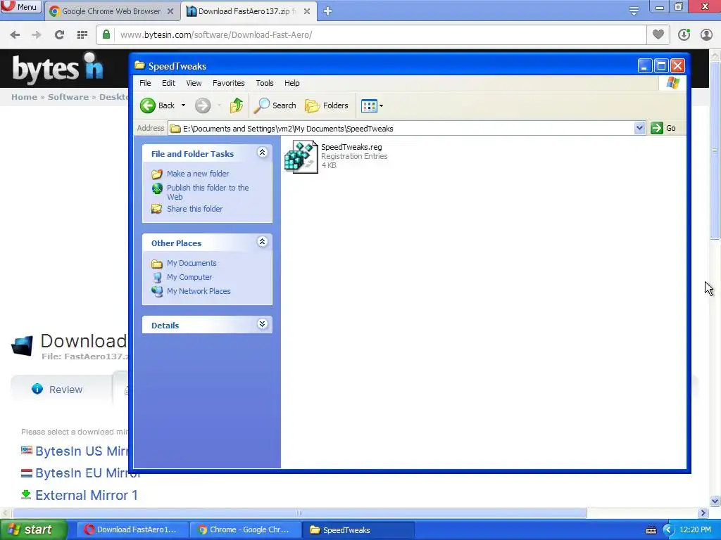Screen dimensions: 721x540
Task: Go to My Network Places
Action: 199,291
